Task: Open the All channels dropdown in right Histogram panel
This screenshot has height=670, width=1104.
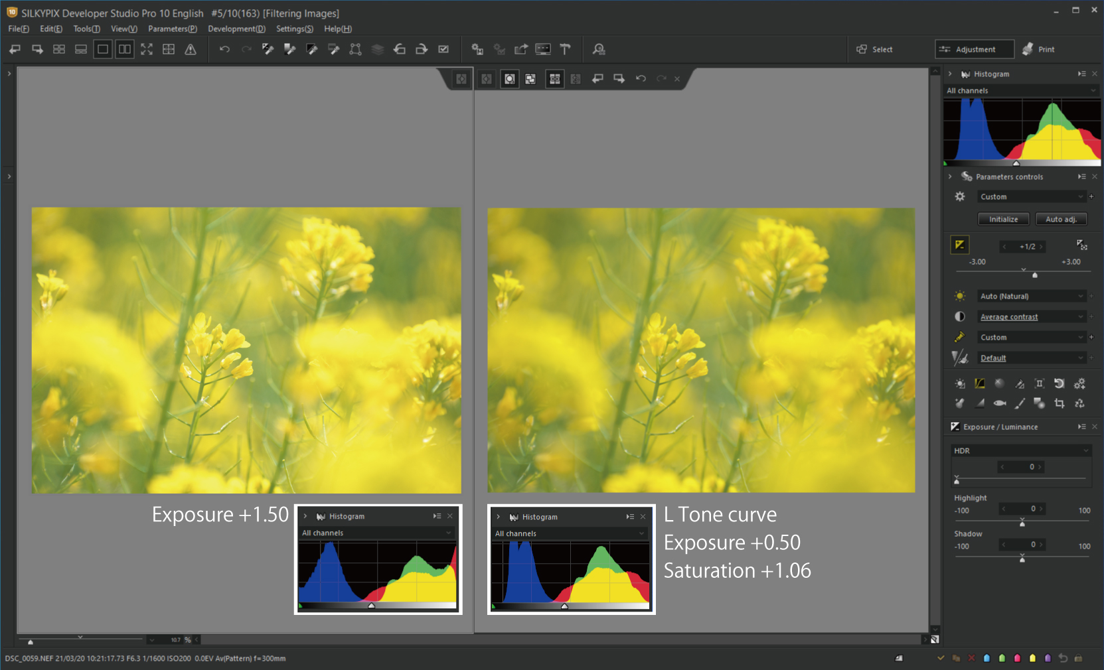Action: [x=1022, y=90]
